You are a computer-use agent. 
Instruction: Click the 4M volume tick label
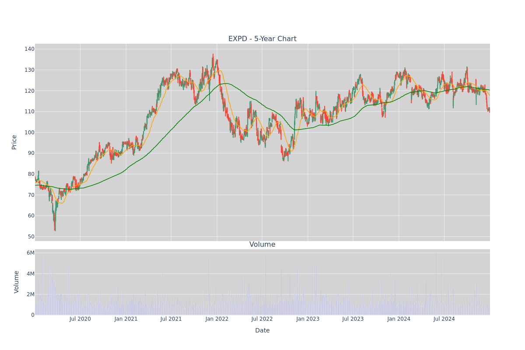pos(31,274)
